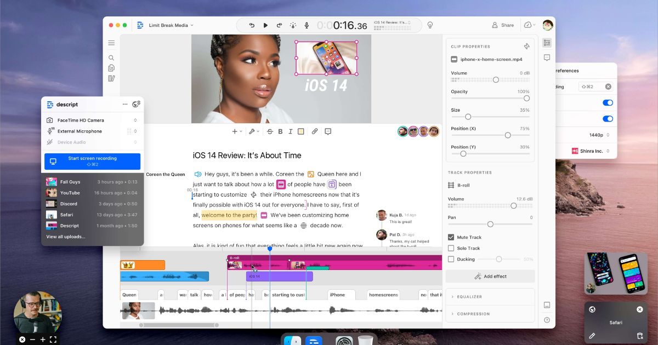
Task: Open the Shinra Inc. drive dropdown
Action: tap(592, 151)
